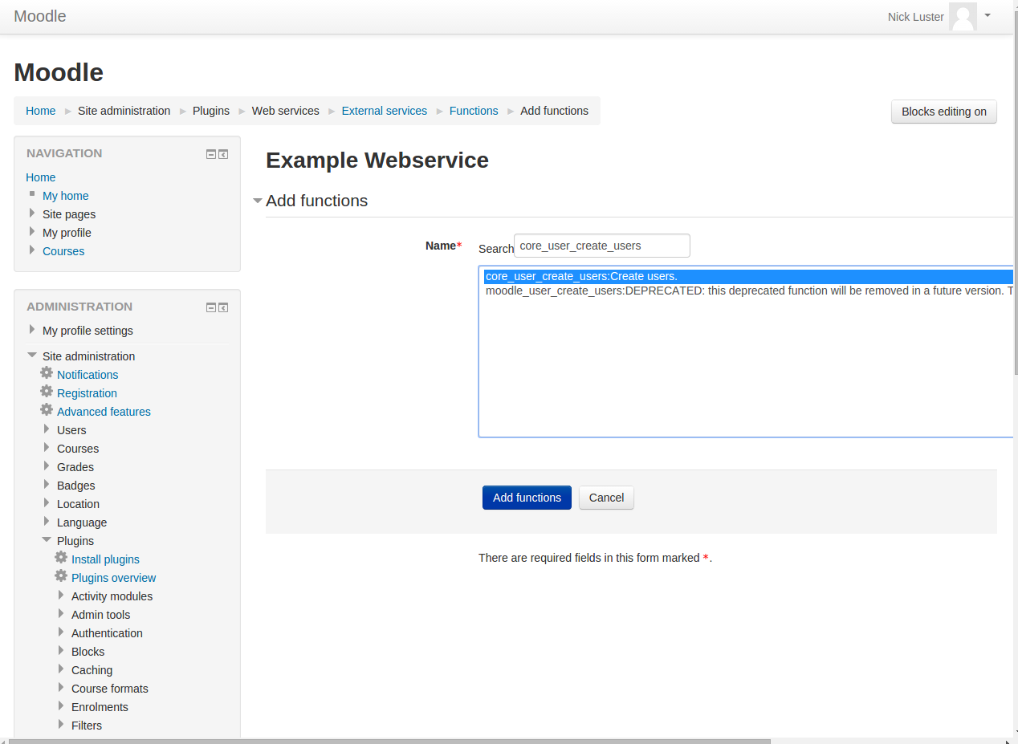Go to Functions breadcrumb link

pyautogui.click(x=473, y=111)
